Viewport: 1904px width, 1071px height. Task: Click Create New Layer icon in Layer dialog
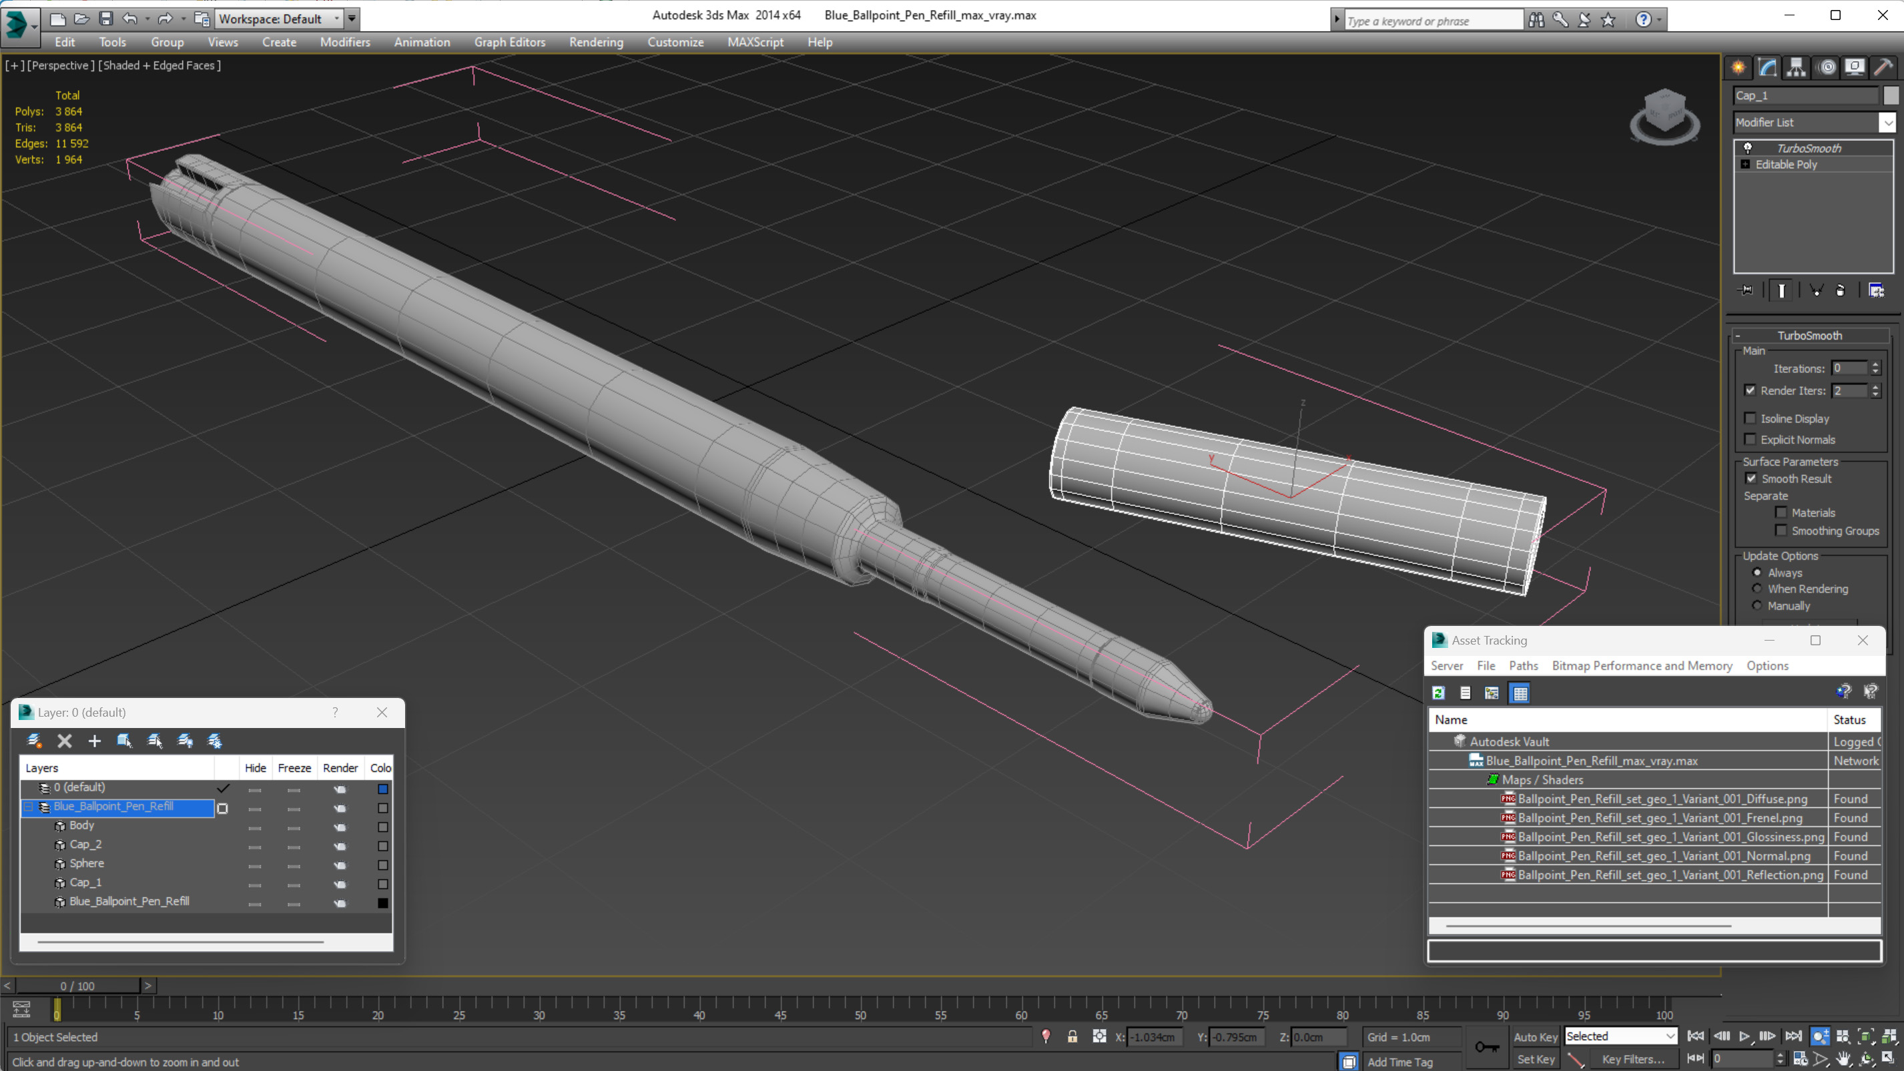click(35, 741)
